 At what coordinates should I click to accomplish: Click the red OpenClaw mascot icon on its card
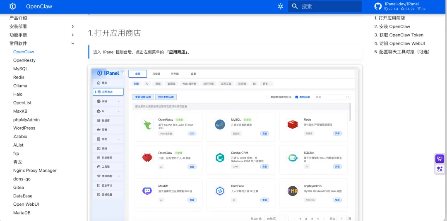coord(147,158)
